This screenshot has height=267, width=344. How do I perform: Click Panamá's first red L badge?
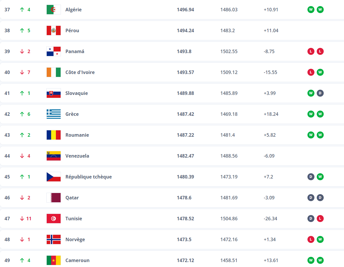click(x=311, y=51)
